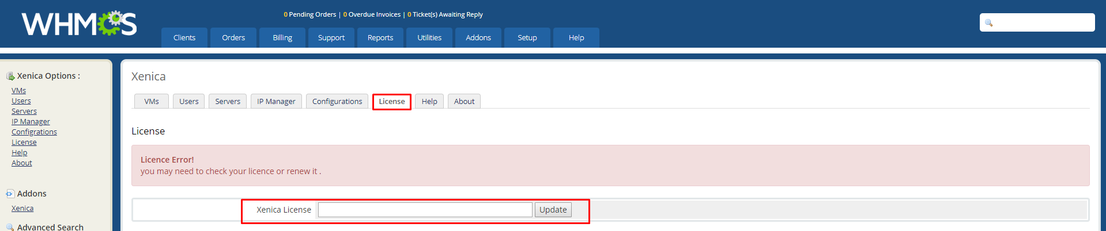Open the Billing menu
Image resolution: width=1106 pixels, height=231 pixels.
click(282, 37)
